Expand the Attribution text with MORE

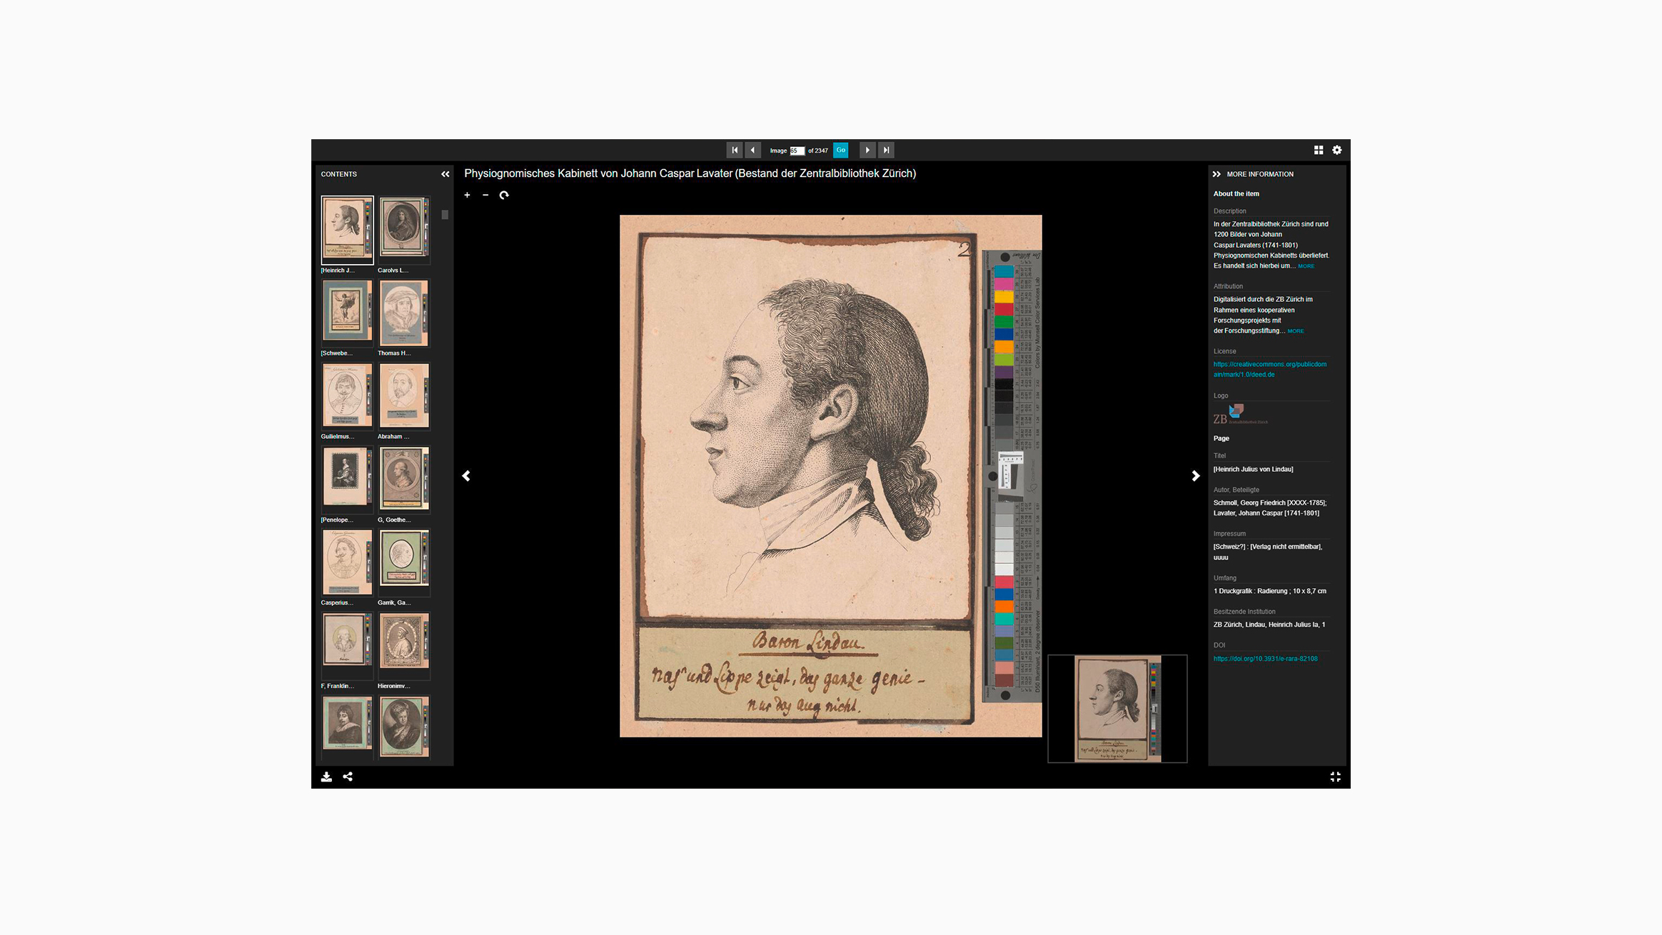coord(1296,331)
